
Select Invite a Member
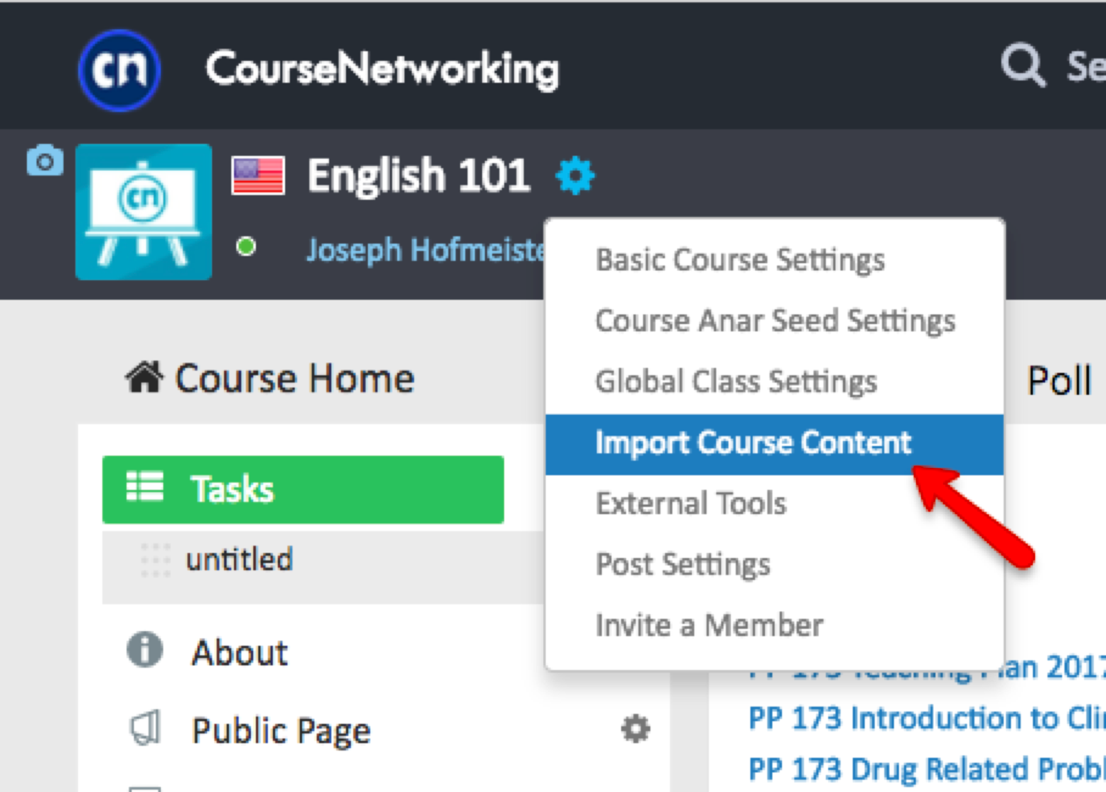click(709, 625)
